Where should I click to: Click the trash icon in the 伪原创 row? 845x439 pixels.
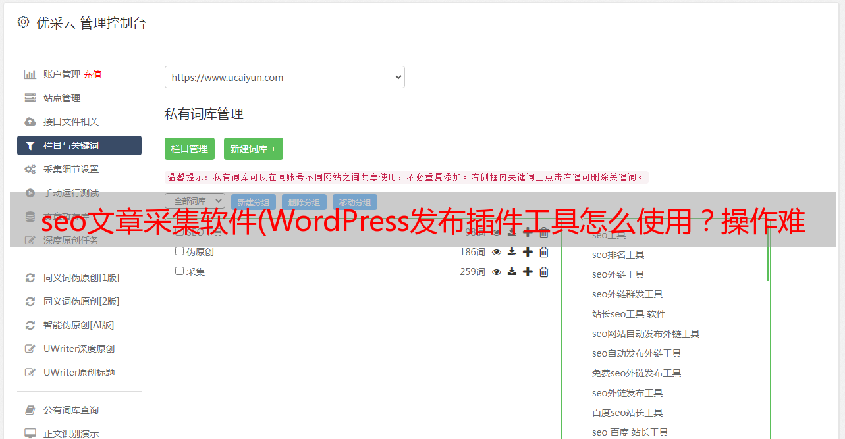coord(544,252)
